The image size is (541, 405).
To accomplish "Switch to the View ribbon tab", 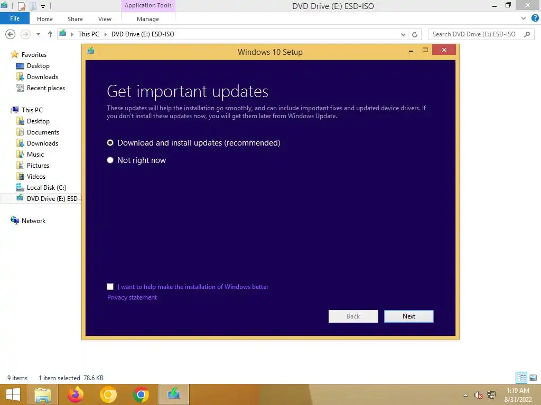I will (x=105, y=19).
